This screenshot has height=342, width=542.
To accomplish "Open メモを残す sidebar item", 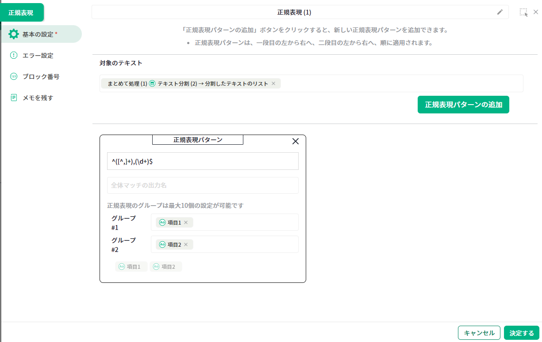I will point(38,98).
